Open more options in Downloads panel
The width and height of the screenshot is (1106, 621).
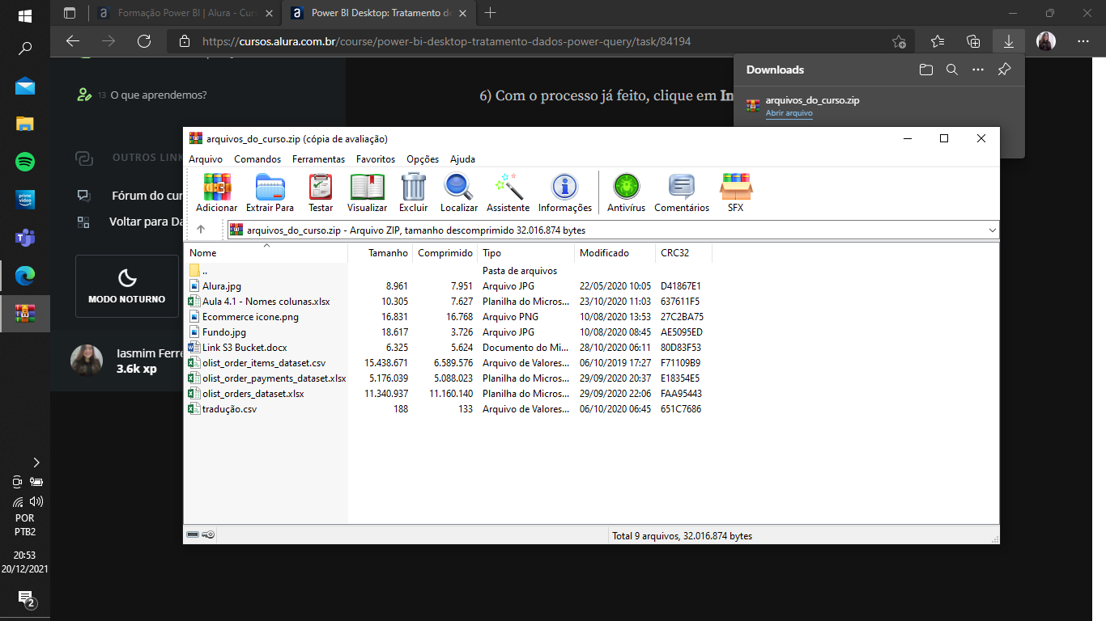(x=978, y=70)
